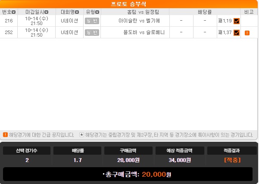The width and height of the screenshot is (259, 184).
Task: Open urgent notice icon on match 252
Action: 247,33
